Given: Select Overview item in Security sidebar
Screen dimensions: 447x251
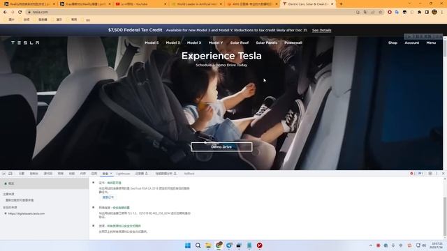Looking at the screenshot, I should [44, 183].
